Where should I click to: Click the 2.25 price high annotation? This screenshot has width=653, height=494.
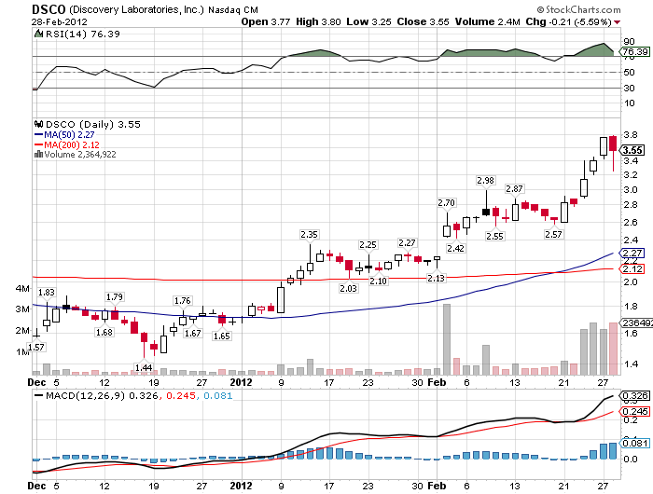click(x=368, y=245)
